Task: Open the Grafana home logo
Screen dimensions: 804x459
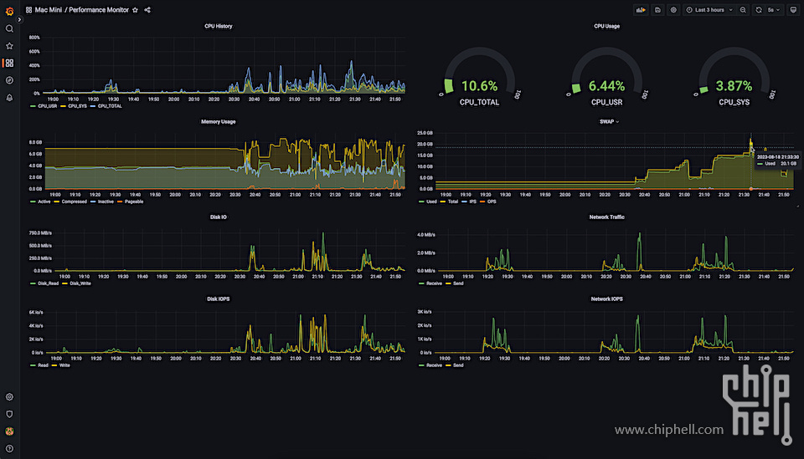Action: 9,11
